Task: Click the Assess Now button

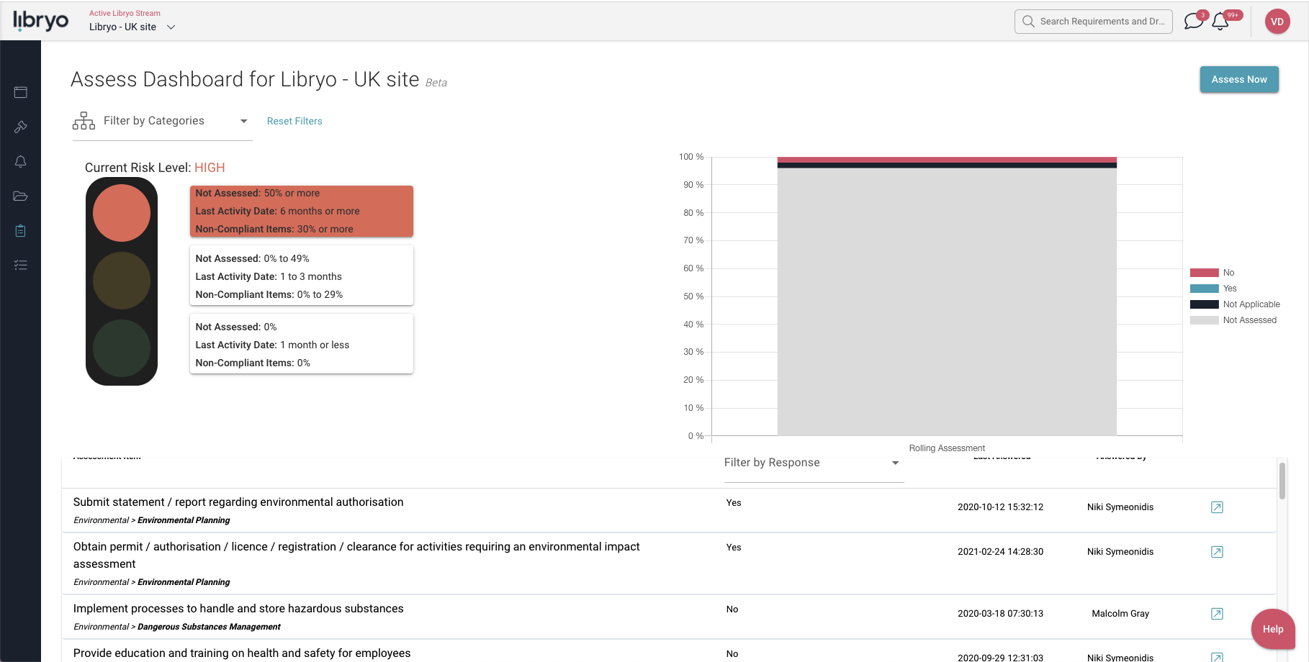Action: (x=1238, y=79)
